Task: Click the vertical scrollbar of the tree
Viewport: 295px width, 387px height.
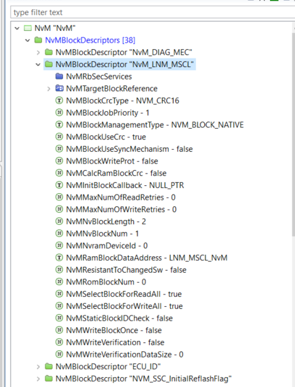Action: (294, 133)
